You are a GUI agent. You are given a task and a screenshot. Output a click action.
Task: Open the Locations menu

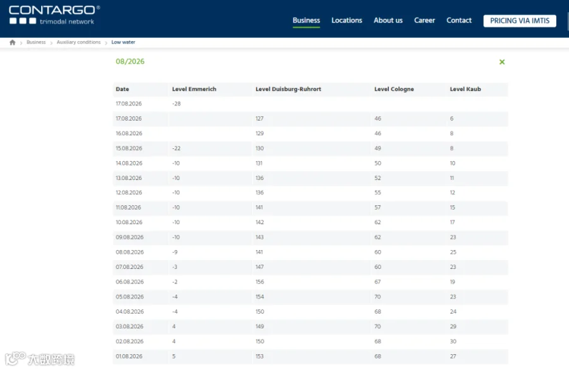pos(346,20)
